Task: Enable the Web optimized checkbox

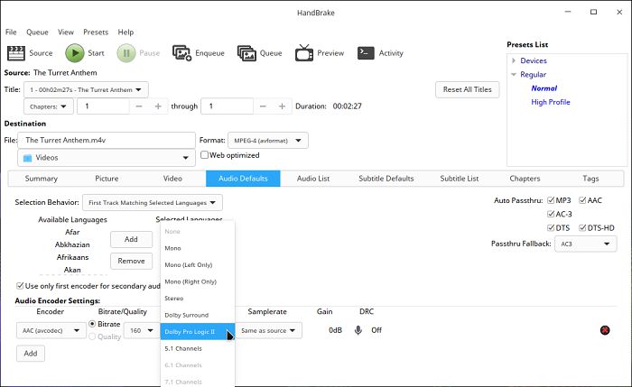Action: tap(205, 155)
